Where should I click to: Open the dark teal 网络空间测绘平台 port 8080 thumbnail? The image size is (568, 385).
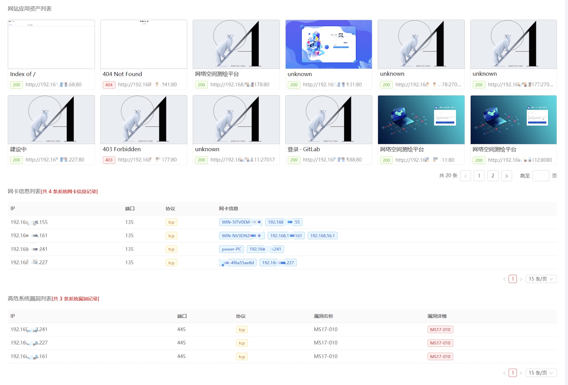click(x=513, y=120)
